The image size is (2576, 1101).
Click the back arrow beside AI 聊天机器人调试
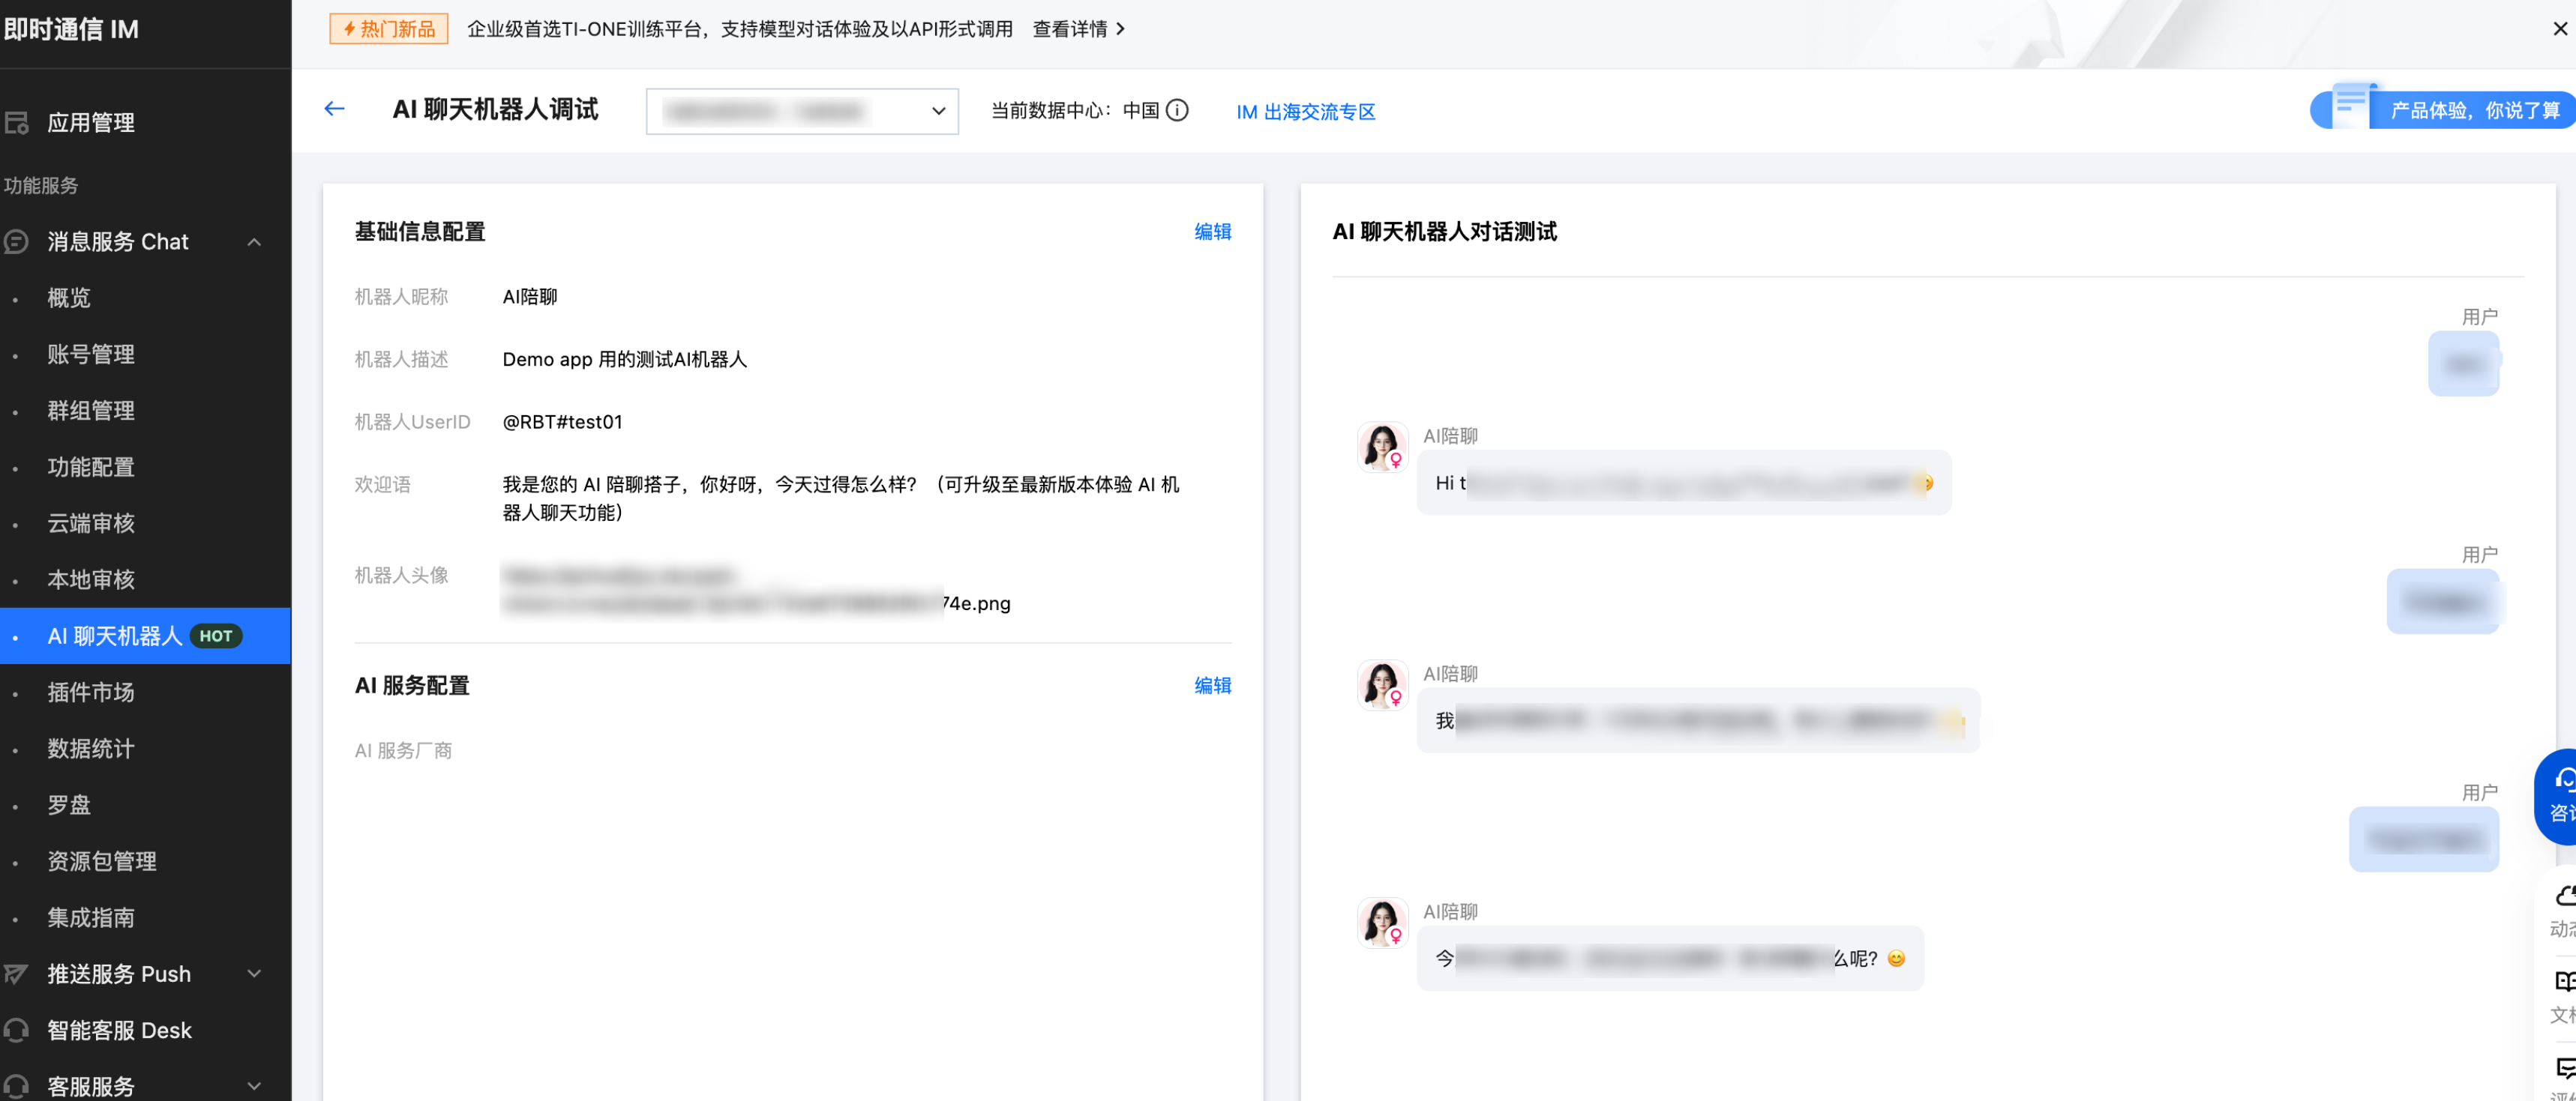(x=334, y=109)
